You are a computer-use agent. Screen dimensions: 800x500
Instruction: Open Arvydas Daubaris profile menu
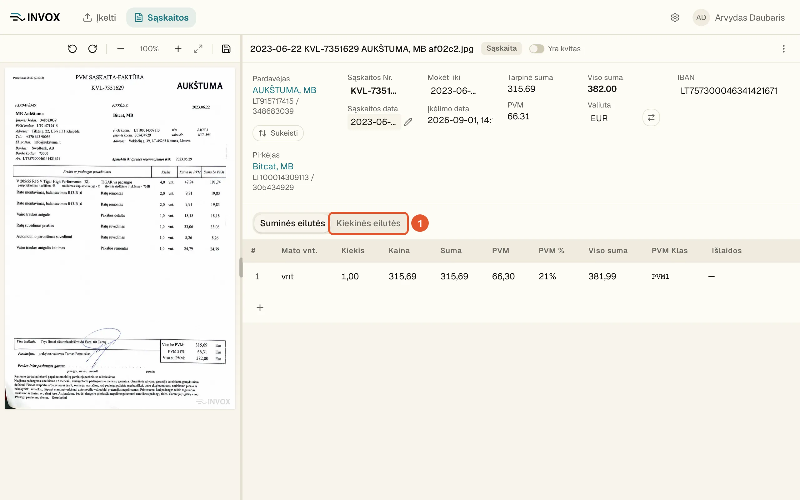[x=749, y=17]
